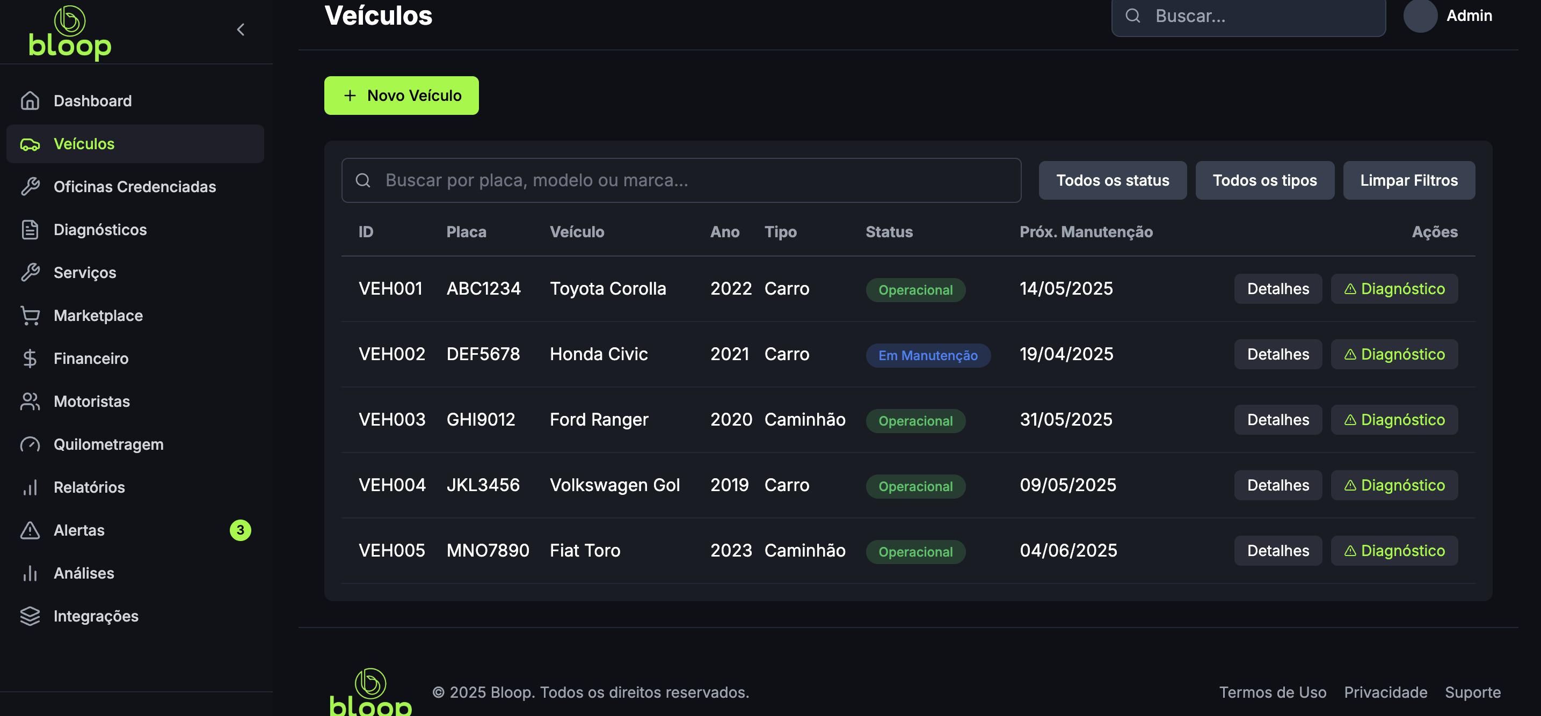This screenshot has height=716, width=1541.
Task: Open the Todos os status filter
Action: pyautogui.click(x=1112, y=180)
